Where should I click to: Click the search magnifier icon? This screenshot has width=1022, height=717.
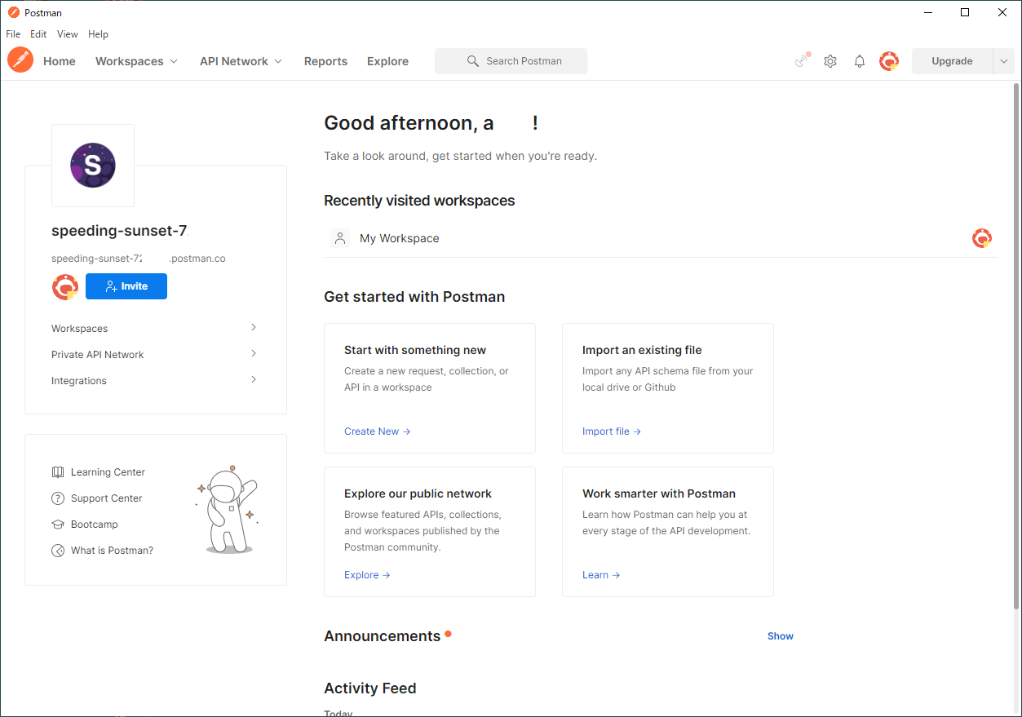pos(473,61)
